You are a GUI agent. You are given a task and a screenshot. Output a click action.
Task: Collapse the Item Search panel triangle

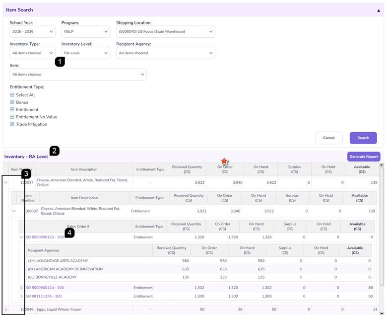[379, 10]
